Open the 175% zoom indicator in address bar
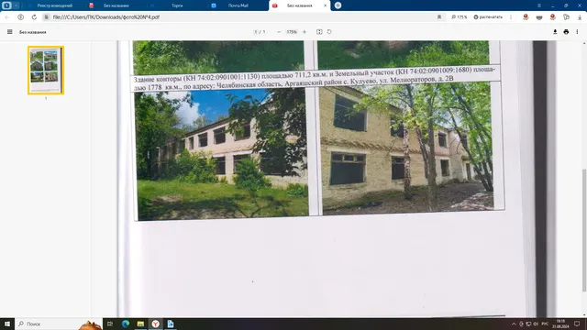The height and width of the screenshot is (330, 587). (x=460, y=17)
